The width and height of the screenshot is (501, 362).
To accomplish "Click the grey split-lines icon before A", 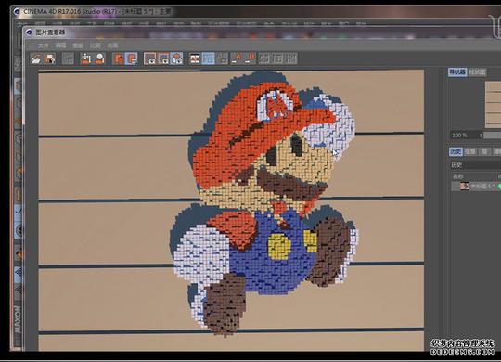I will (222, 58).
